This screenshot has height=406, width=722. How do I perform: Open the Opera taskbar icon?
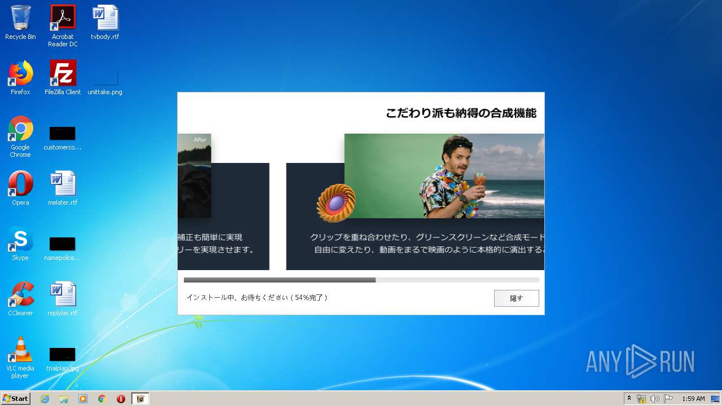tap(121, 399)
